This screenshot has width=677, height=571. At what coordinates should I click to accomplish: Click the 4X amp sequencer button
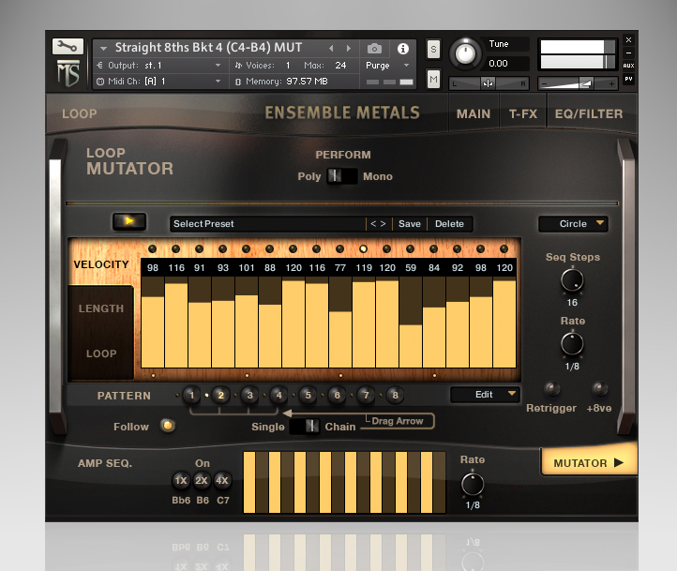click(x=222, y=480)
